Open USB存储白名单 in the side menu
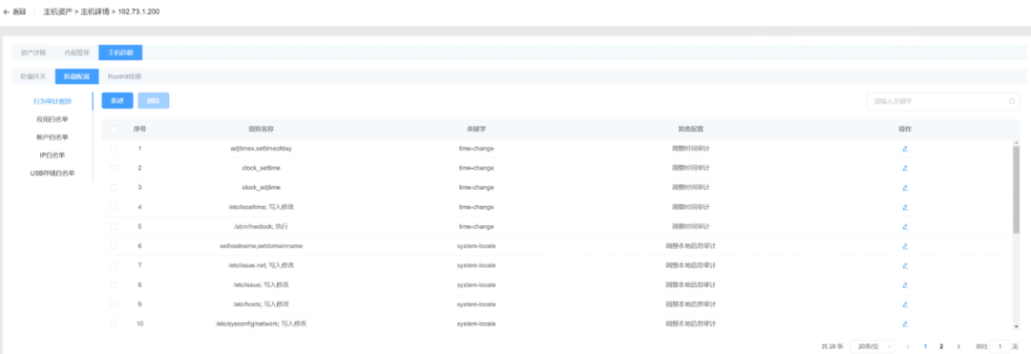Viewport: 1031px width, 354px height. [53, 174]
